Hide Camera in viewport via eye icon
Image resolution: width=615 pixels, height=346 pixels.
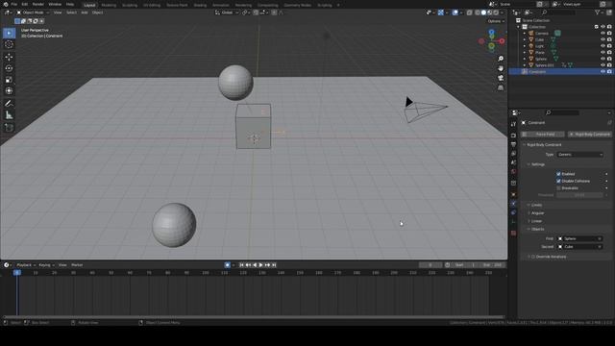tap(603, 34)
